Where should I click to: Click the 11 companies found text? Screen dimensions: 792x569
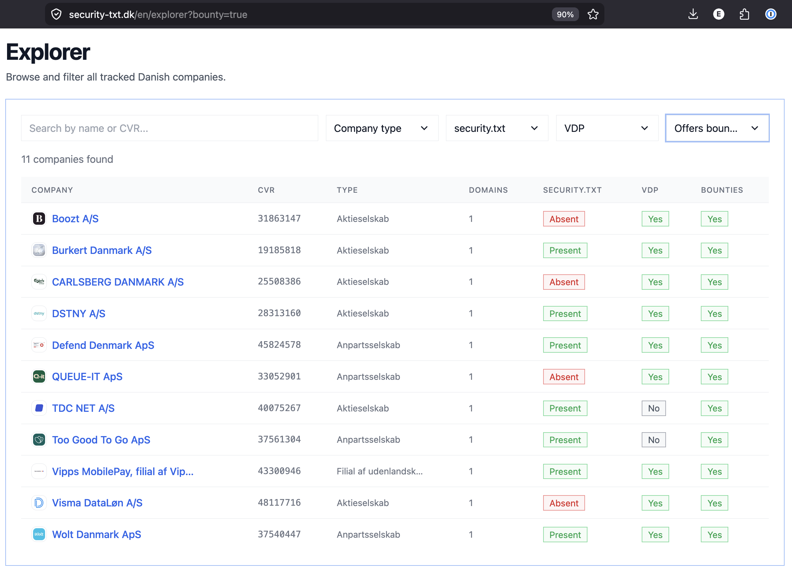pyautogui.click(x=67, y=159)
